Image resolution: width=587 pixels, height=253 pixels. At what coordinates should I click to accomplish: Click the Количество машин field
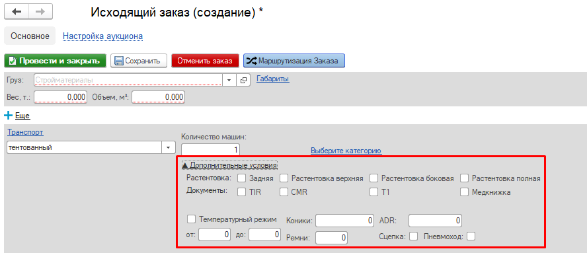point(210,150)
